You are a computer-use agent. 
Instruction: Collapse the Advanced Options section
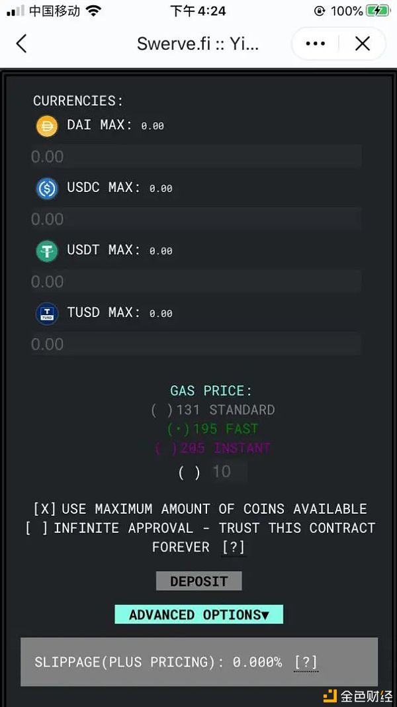point(198,614)
